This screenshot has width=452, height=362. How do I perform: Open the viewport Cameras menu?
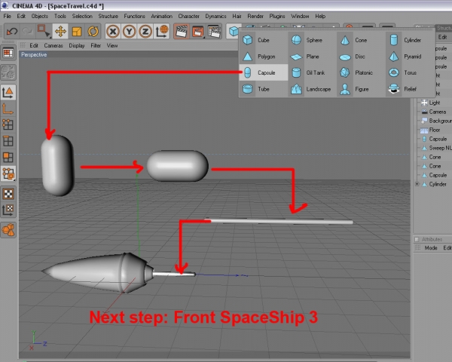tap(53, 45)
